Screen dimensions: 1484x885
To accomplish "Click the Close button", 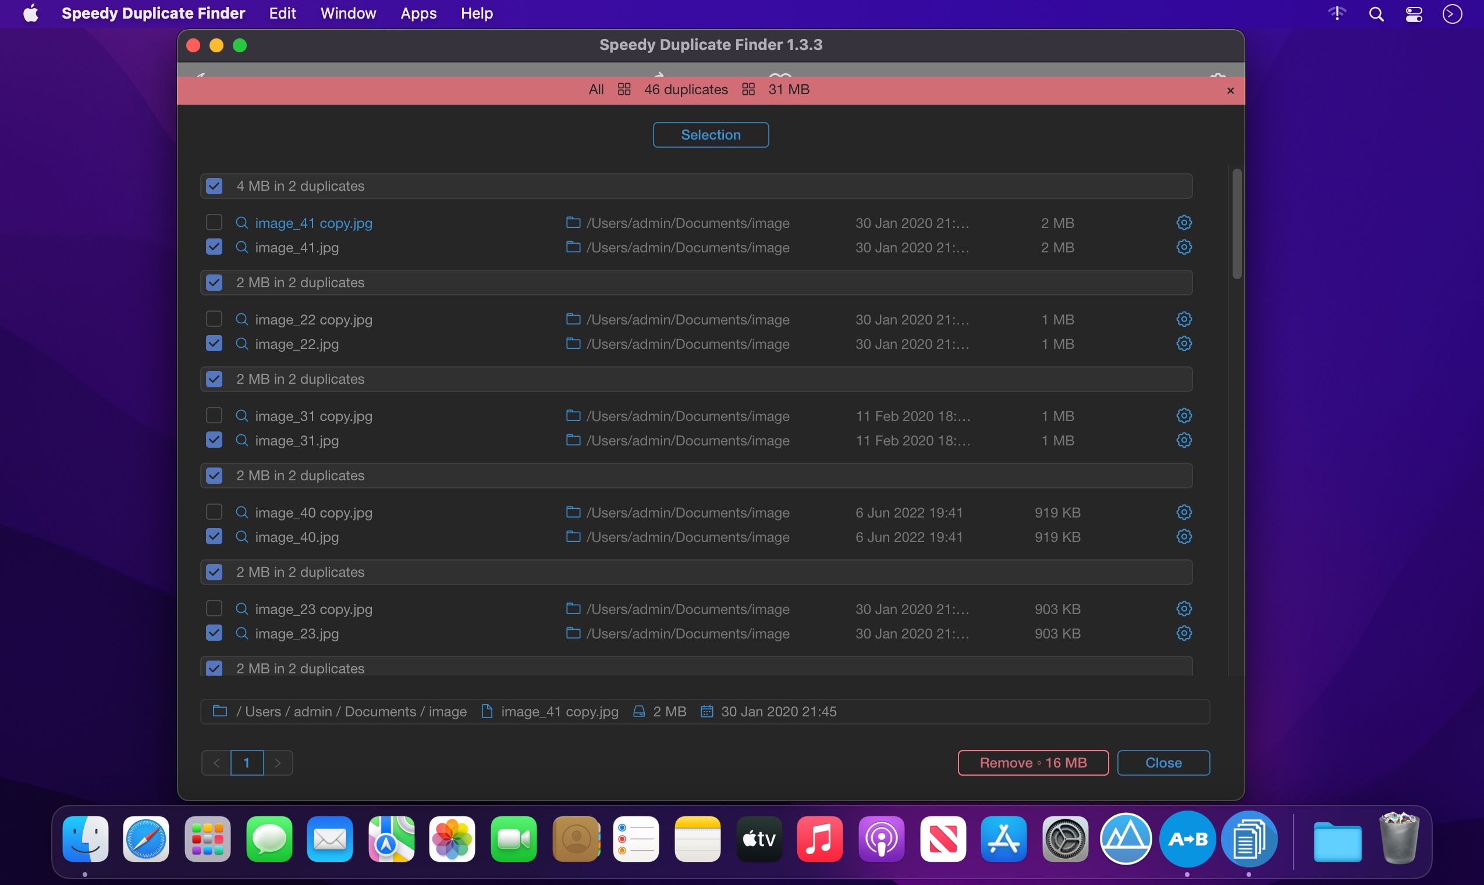I will 1163,763.
